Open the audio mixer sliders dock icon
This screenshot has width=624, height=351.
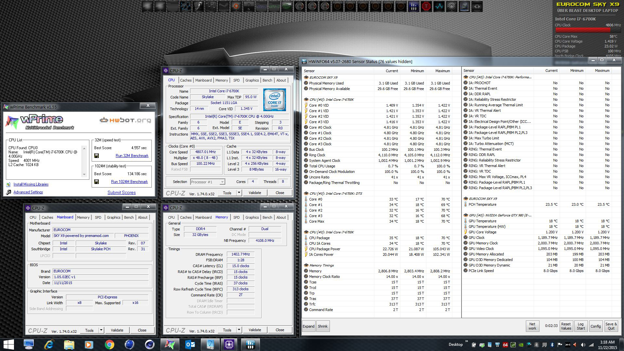click(x=211, y=6)
